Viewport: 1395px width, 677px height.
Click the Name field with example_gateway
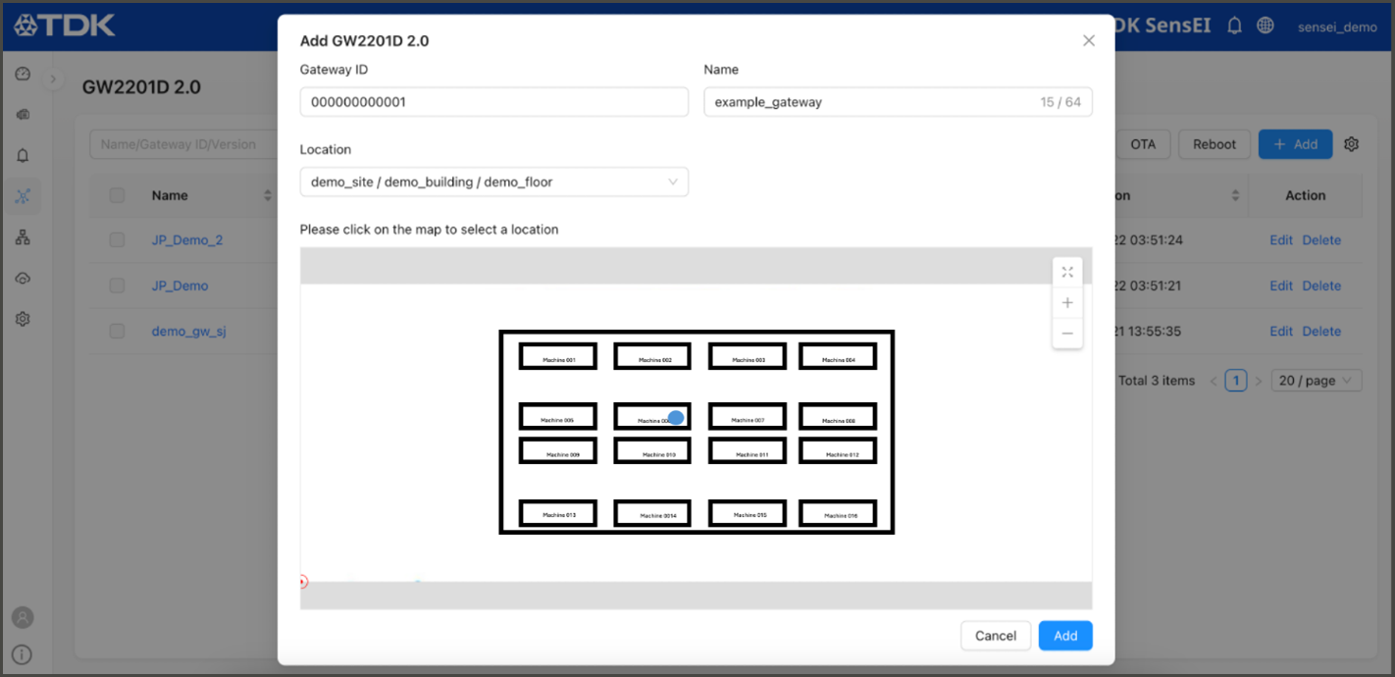898,102
